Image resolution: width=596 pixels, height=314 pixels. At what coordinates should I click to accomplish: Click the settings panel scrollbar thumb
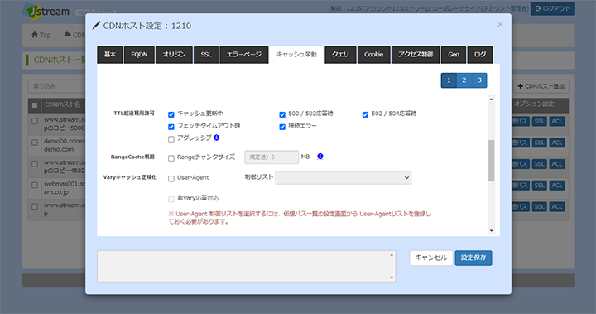[x=491, y=160]
